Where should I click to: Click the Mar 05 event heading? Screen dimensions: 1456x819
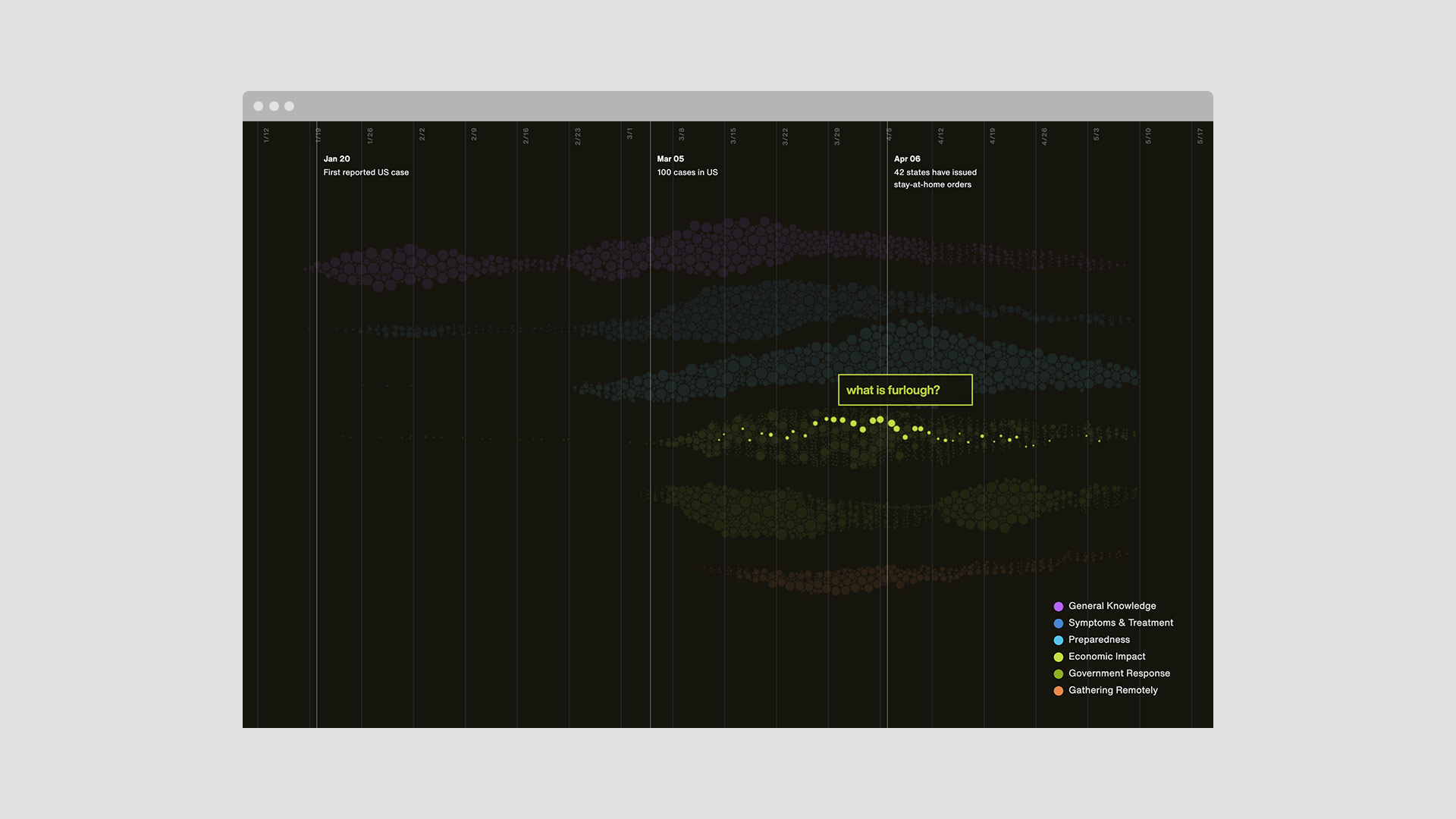(x=670, y=159)
